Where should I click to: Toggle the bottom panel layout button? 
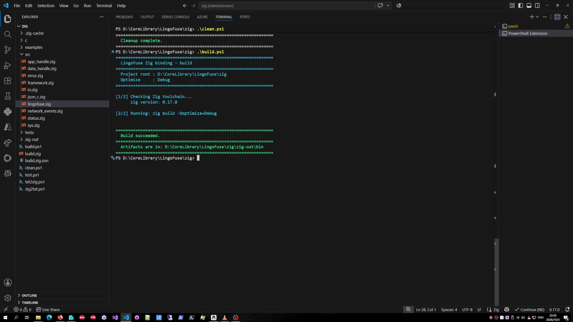point(529,5)
